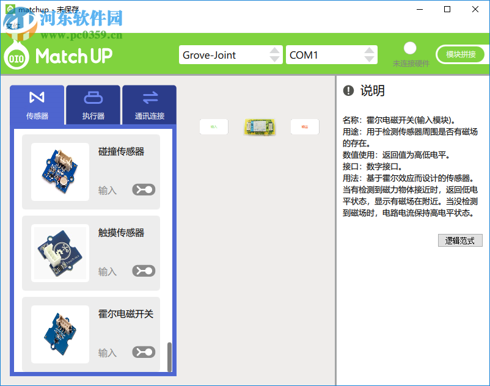Click the 说明 info exclamation icon
Screen dimensions: 490x386
348,90
